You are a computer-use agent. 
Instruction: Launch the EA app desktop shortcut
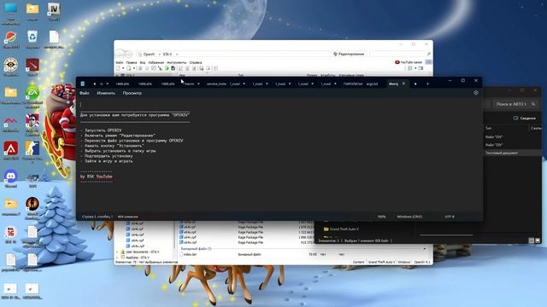pos(32,93)
